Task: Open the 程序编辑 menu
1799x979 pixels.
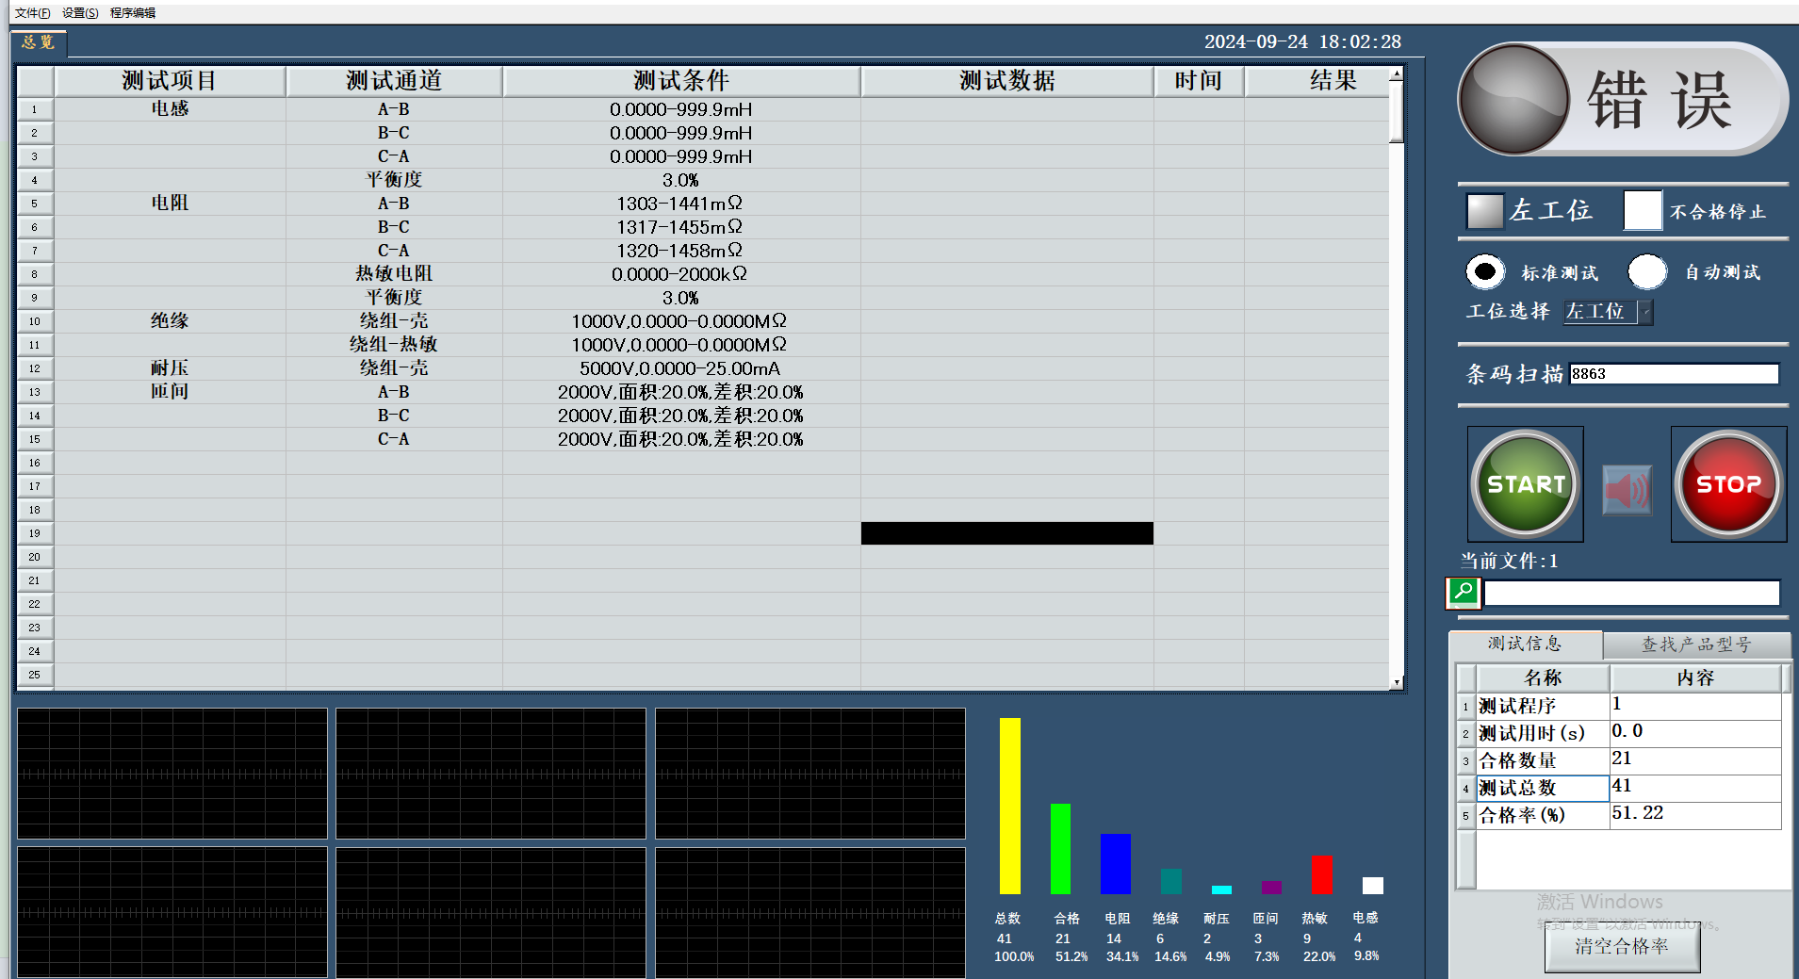Action: [x=133, y=13]
